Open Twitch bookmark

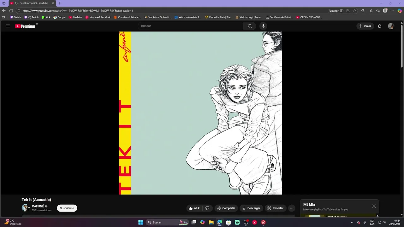point(15,17)
